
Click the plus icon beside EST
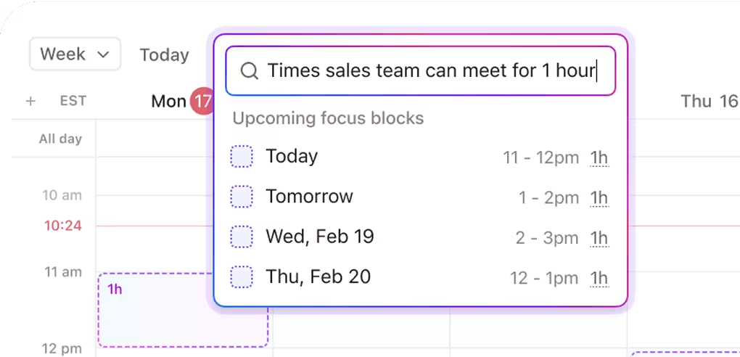point(30,102)
